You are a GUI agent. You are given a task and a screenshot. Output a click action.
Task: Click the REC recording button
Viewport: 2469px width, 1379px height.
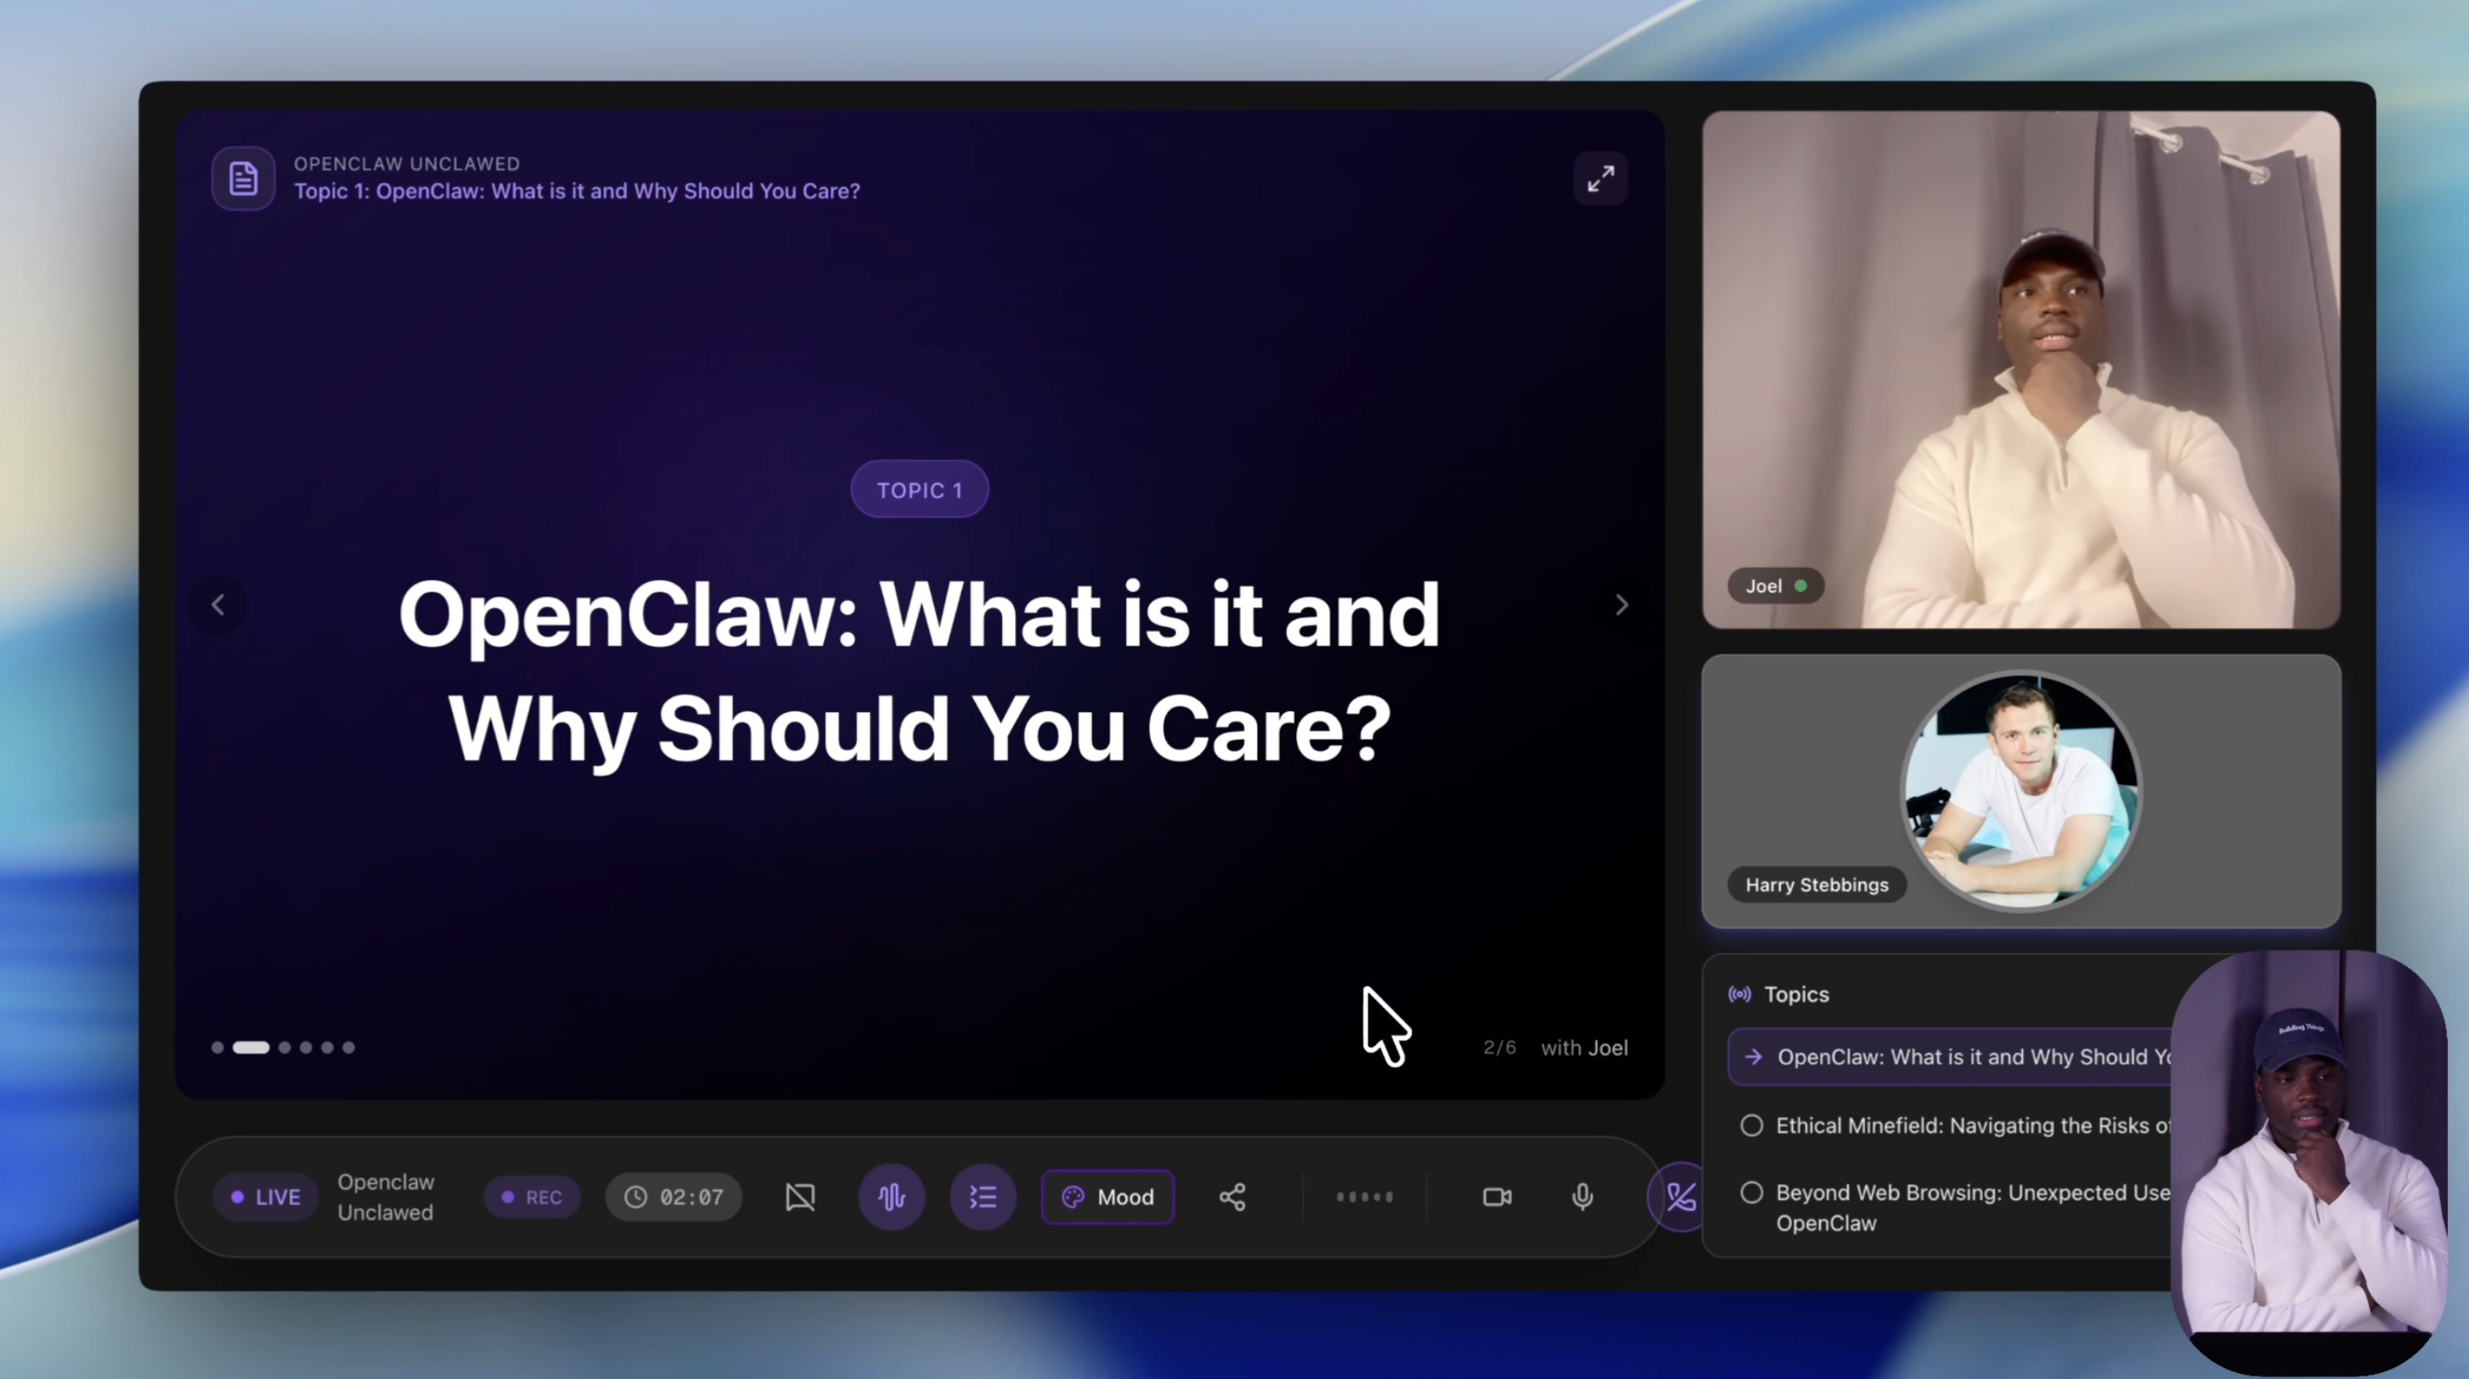click(x=532, y=1197)
